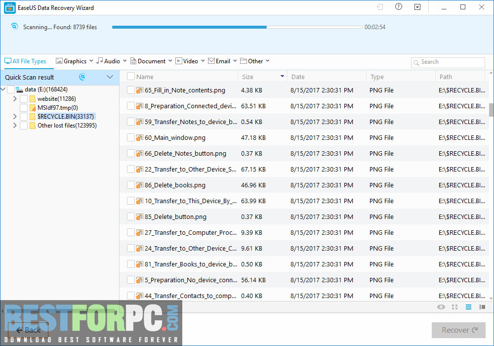494x346 pixels.
Task: Click the $RECYCLE.BIN folder icon
Action: pos(33,117)
